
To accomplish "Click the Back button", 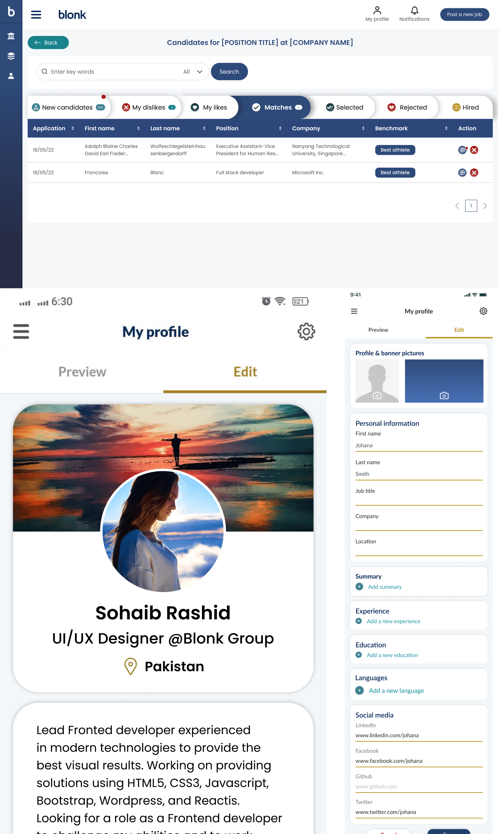I will click(48, 43).
